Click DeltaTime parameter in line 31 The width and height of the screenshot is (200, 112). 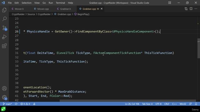coord(45,53)
